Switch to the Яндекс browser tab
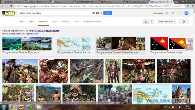Viewport: 195px width, 110px height. pyautogui.click(x=63, y=2)
